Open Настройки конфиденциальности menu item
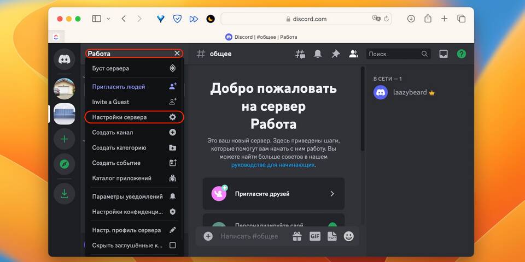 [x=135, y=212]
